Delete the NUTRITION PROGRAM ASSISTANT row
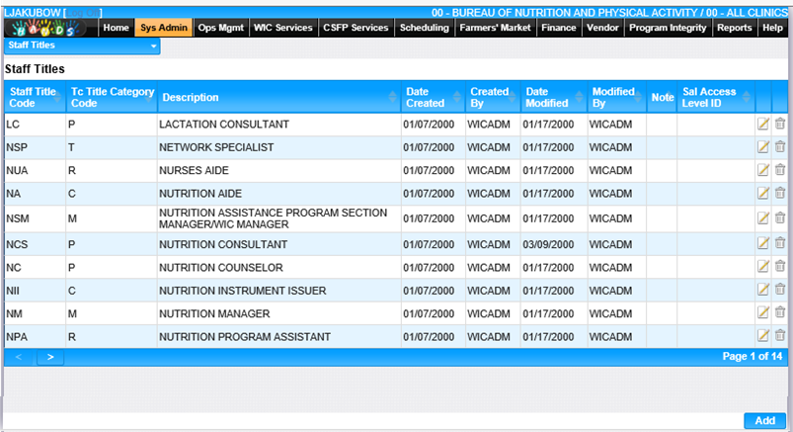This screenshot has width=793, height=432. coord(780,336)
